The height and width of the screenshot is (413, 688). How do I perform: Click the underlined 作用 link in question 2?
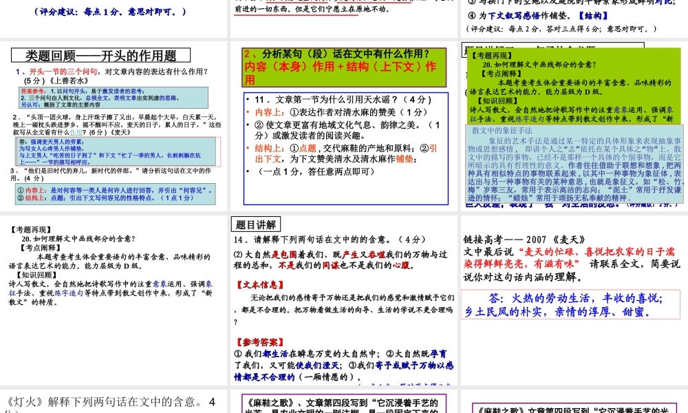(x=76, y=132)
